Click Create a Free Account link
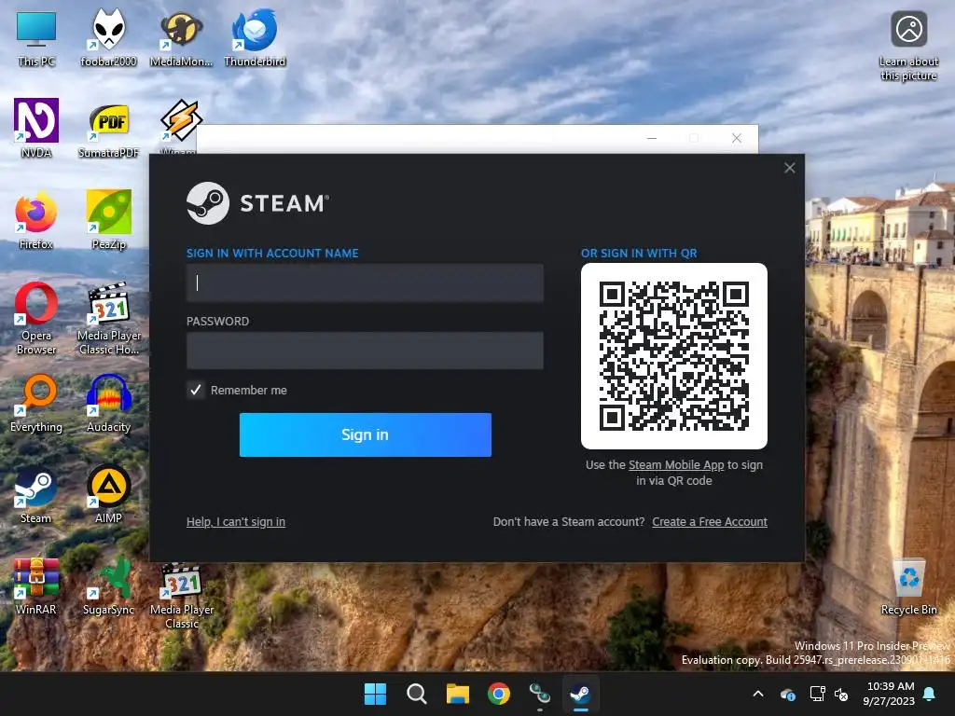Viewport: 955px width, 716px height. (710, 522)
